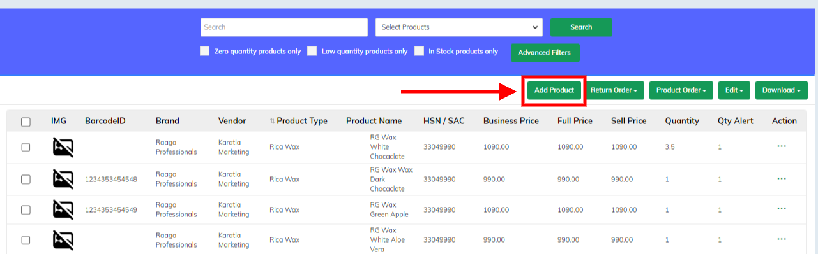Open the three-dot action menu for RG Wax White Chocolate
This screenshot has width=818, height=254.
(x=781, y=146)
